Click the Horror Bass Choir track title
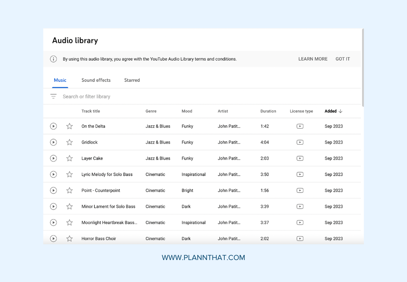Viewport: 407px width, 282px height. coord(99,239)
